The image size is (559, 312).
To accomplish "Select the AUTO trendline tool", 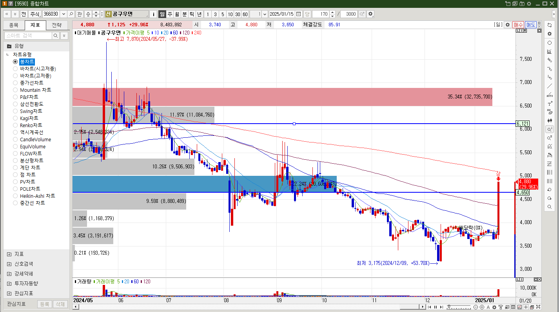I will [x=550, y=95].
